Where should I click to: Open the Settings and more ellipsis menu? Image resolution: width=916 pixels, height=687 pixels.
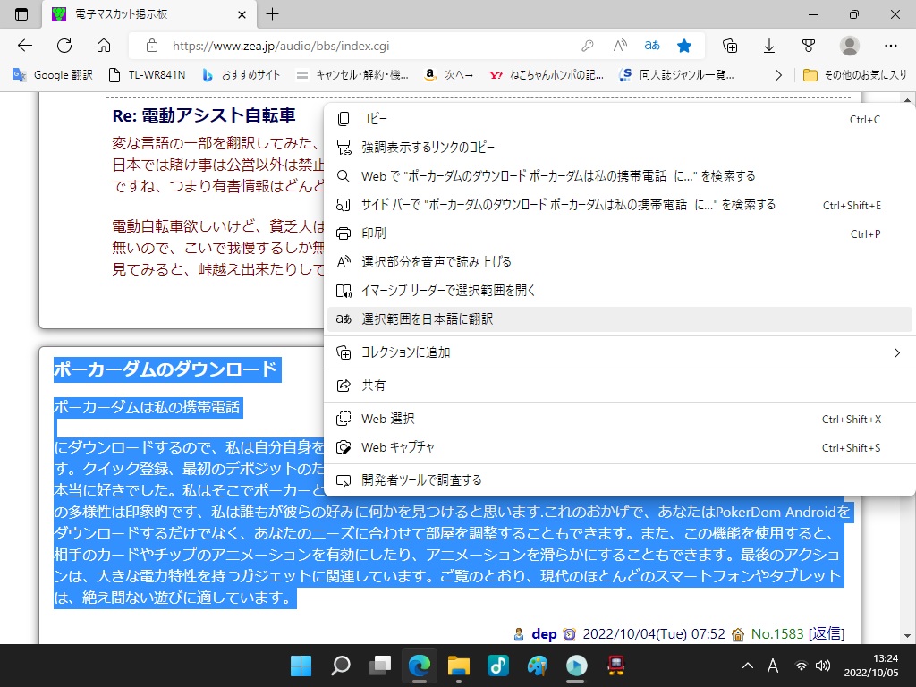coord(890,46)
